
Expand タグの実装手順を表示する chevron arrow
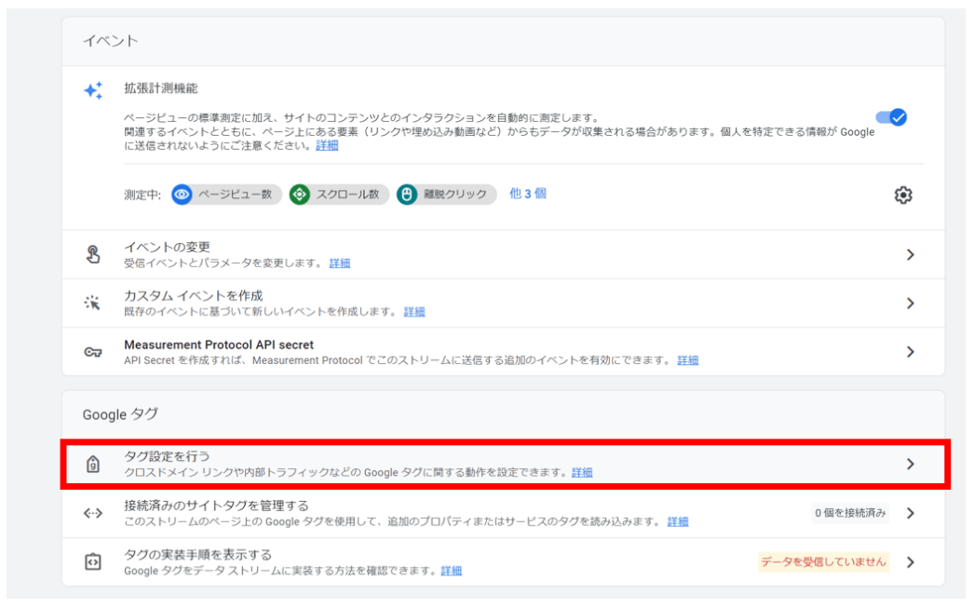[x=910, y=562]
